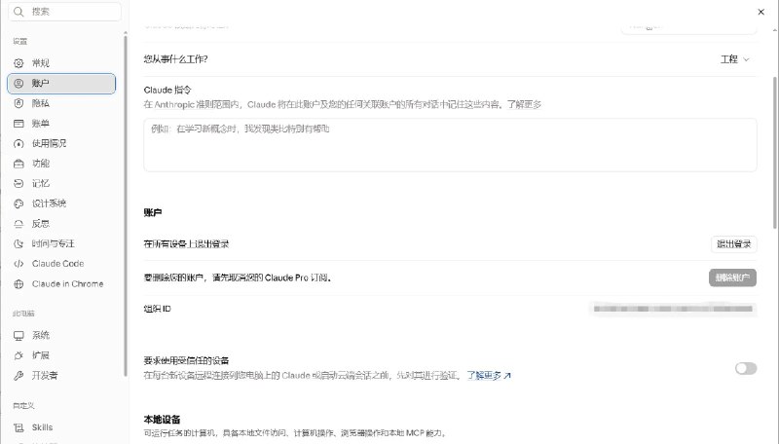Toggle 要求使用受信任的设备 switch

(x=746, y=368)
